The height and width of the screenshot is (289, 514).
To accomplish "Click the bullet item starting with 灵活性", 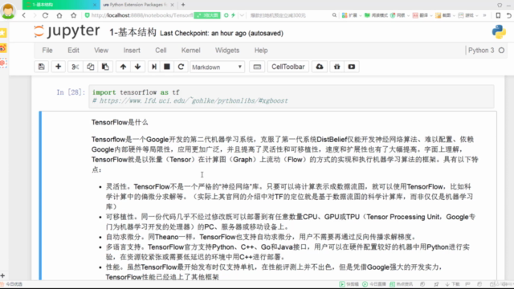I will (x=289, y=197).
